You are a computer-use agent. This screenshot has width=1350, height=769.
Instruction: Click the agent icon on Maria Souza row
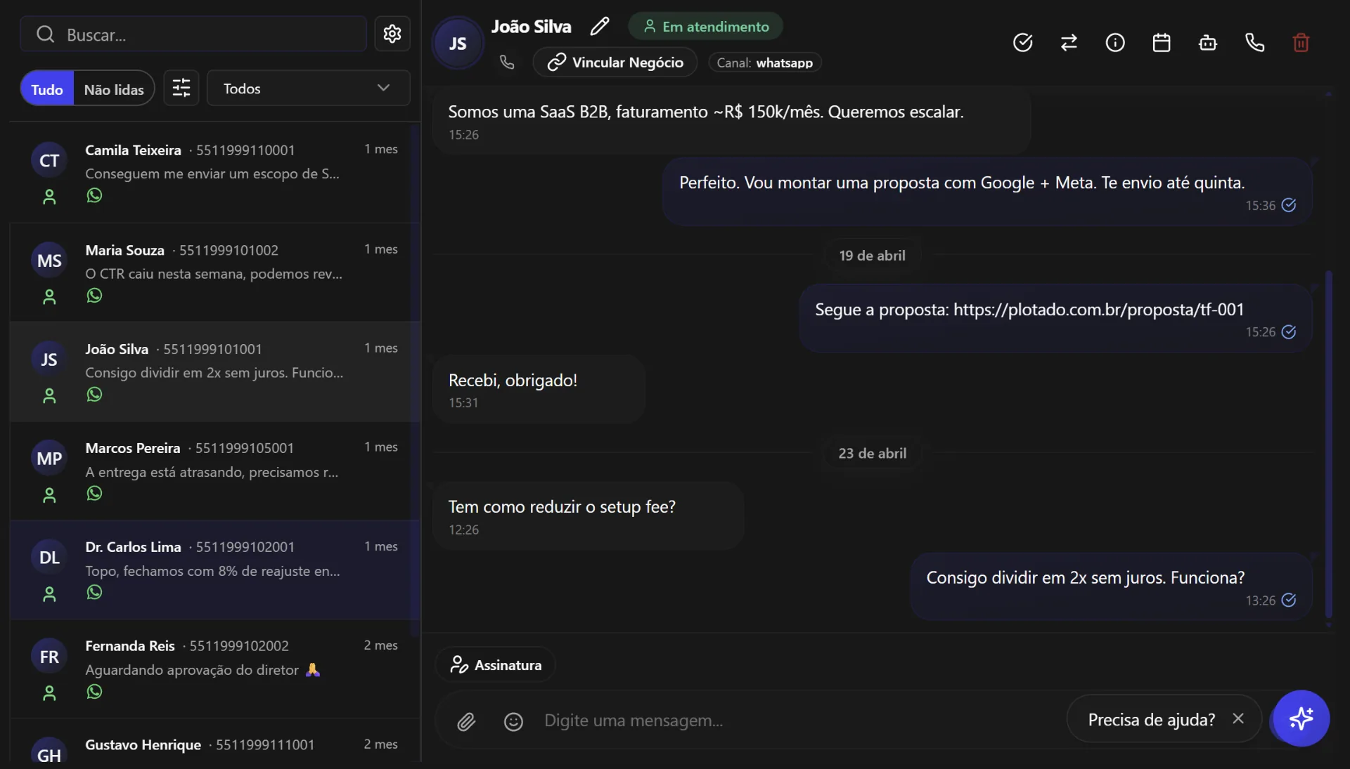pyautogui.click(x=49, y=297)
